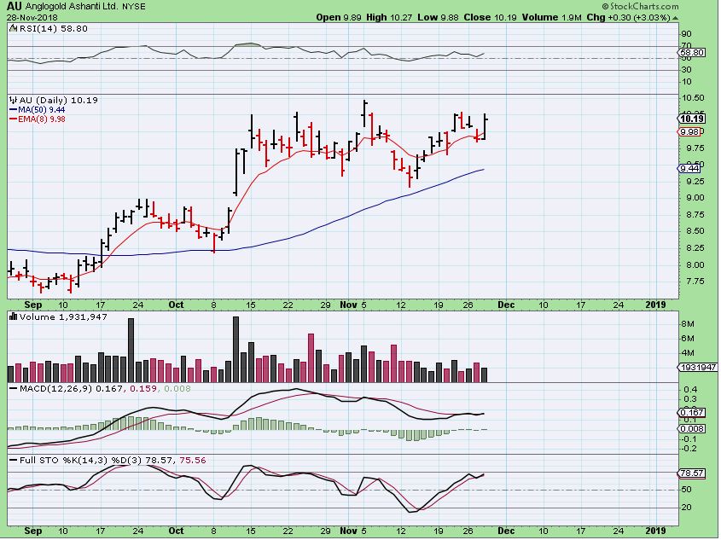Image resolution: width=721 pixels, height=540 pixels.
Task: Click the 58.80 RSI value tag
Action: [x=692, y=52]
